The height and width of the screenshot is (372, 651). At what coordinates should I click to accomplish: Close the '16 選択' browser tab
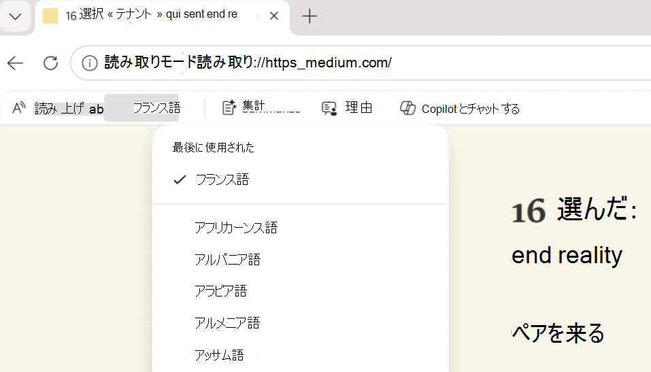274,16
